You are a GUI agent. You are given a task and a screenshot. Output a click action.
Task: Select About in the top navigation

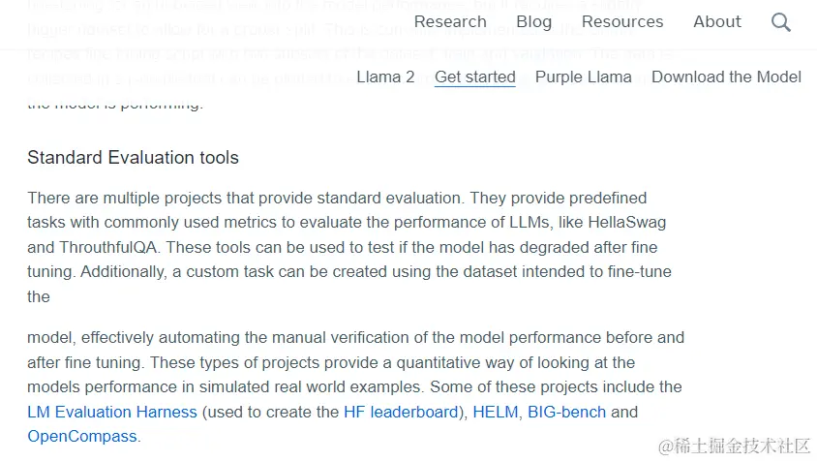pos(717,21)
